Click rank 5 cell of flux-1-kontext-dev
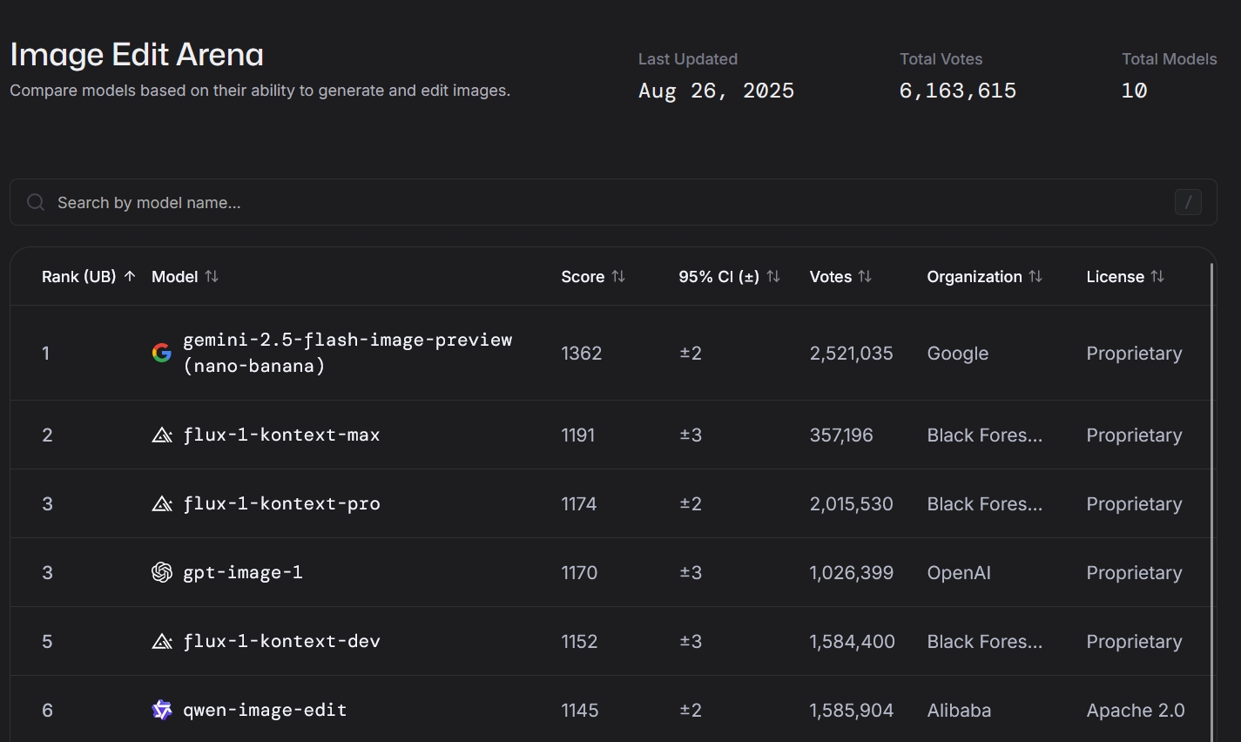This screenshot has height=742, width=1241. coord(47,641)
